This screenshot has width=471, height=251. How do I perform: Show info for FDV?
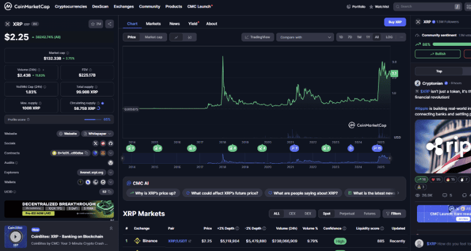click(92, 70)
